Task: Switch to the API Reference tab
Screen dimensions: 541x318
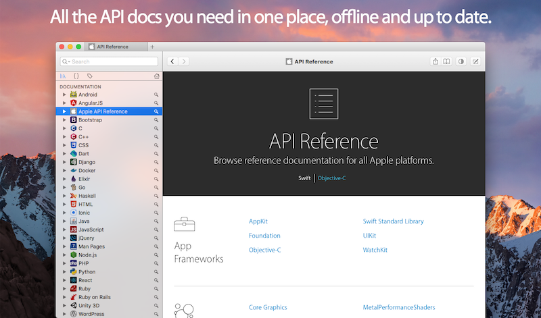Action: 116,47
